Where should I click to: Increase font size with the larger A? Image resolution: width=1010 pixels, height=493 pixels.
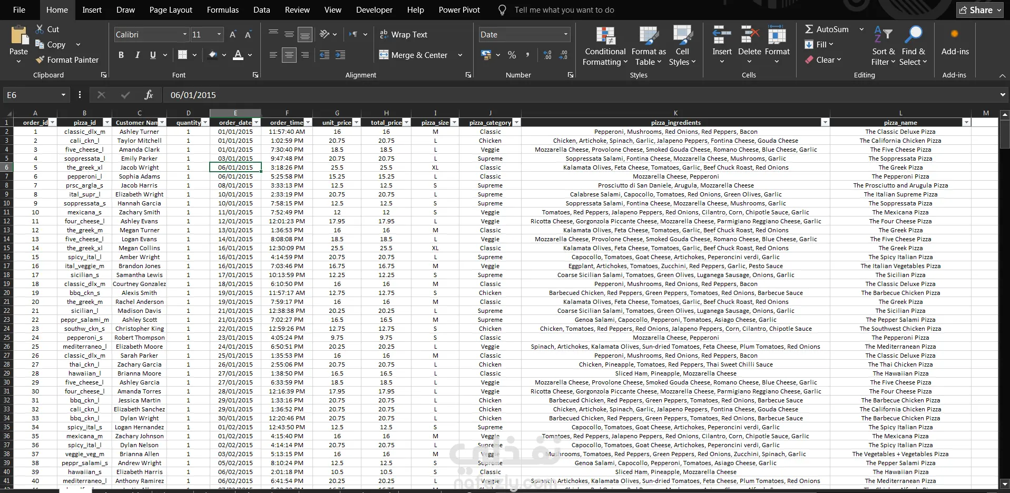point(233,35)
